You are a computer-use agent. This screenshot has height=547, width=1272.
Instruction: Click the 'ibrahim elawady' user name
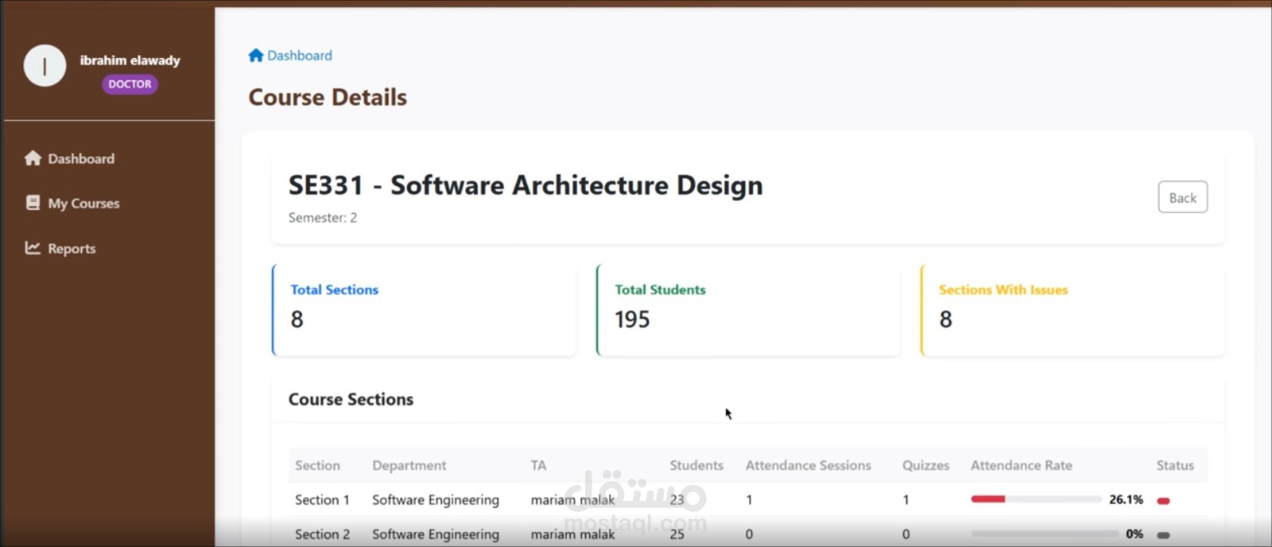coord(130,60)
